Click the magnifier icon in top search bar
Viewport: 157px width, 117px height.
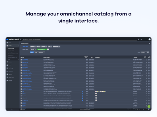23,39
